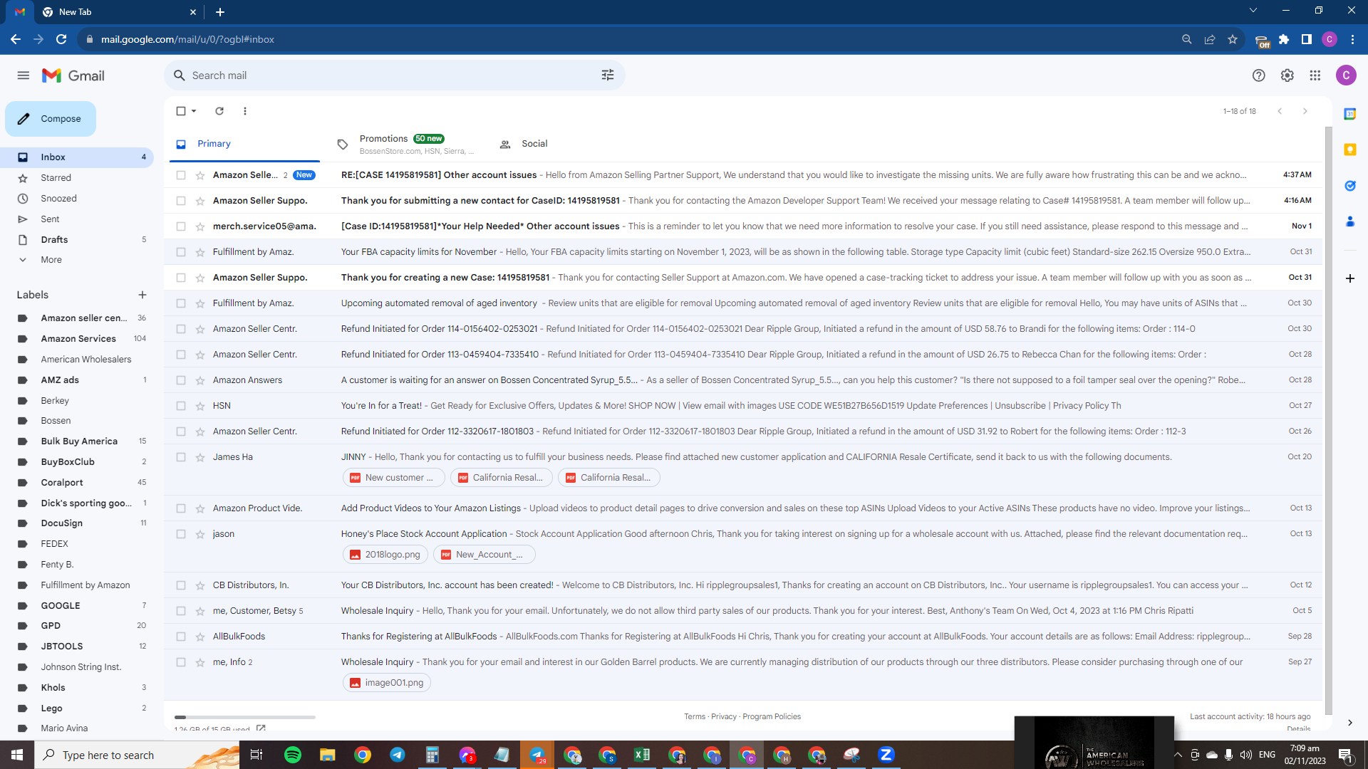Open the Wholesale Inquiry email from Customer, Betsy

[743, 611]
